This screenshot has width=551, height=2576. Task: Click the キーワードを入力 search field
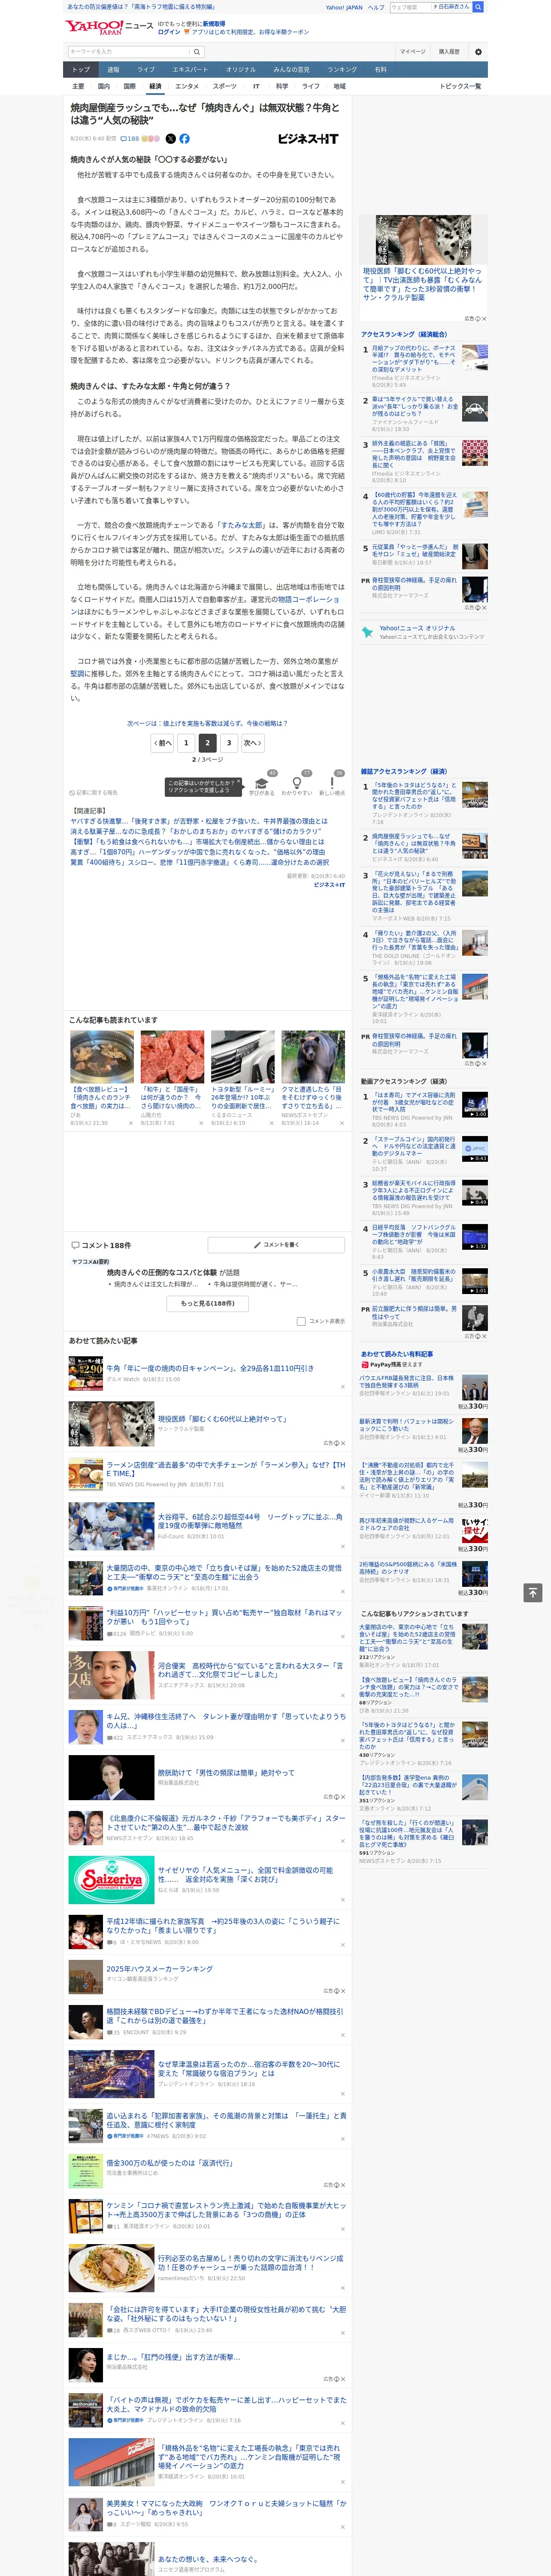(x=128, y=51)
